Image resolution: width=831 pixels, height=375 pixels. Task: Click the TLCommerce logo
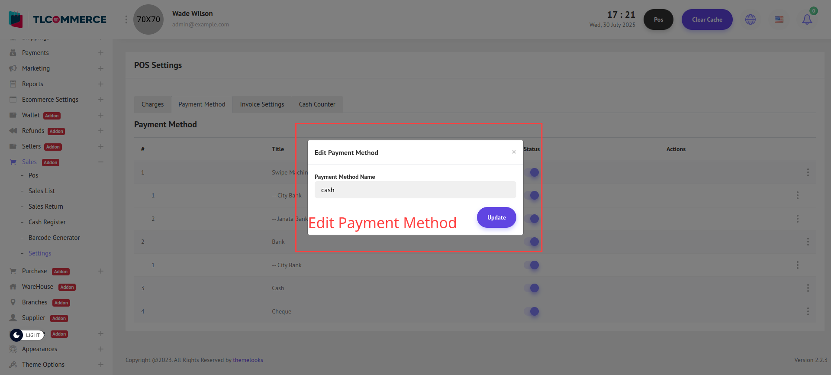[x=58, y=19]
